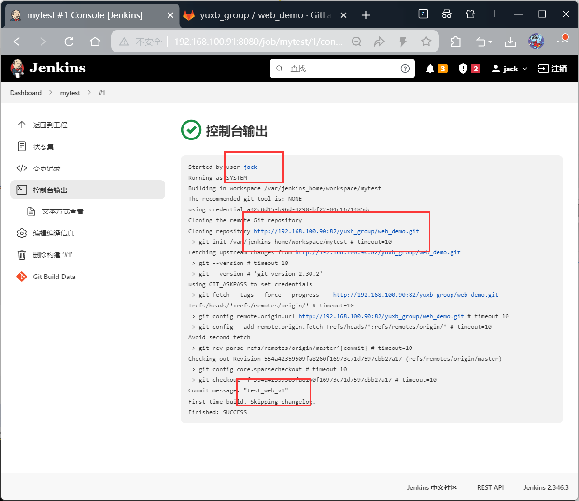Click the 控制台输出 terminal icon
This screenshot has height=501, width=579.
pyautogui.click(x=22, y=190)
